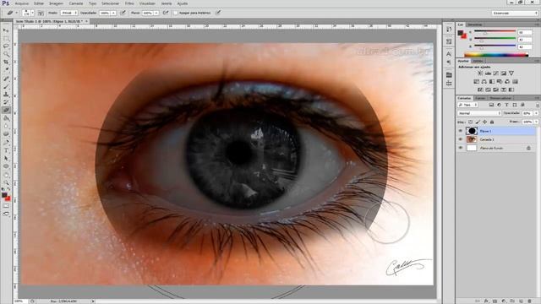
Task: Open the Paragraph panel icon
Action: tap(449, 62)
